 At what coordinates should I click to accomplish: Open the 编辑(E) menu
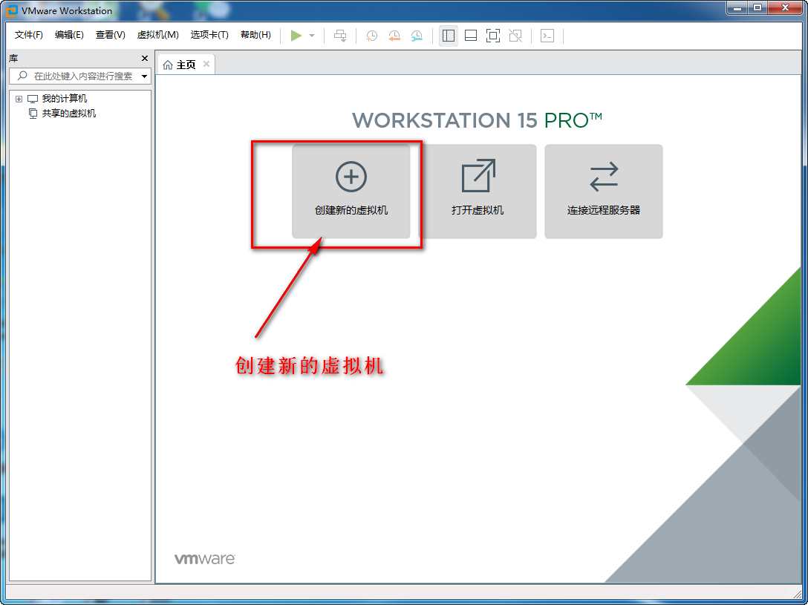coord(69,35)
